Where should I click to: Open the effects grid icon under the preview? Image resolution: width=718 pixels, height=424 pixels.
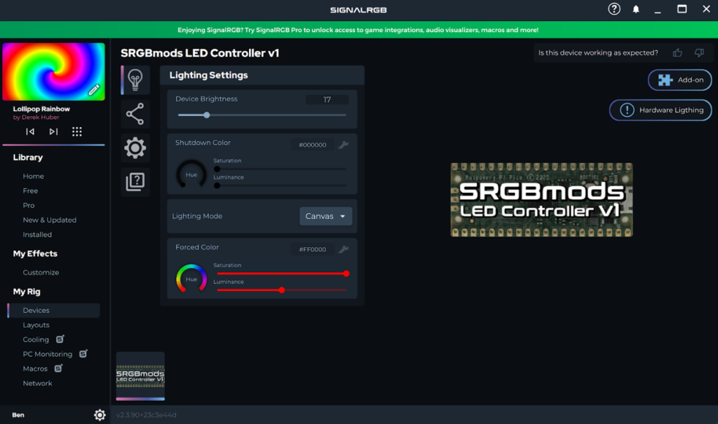pyautogui.click(x=77, y=132)
